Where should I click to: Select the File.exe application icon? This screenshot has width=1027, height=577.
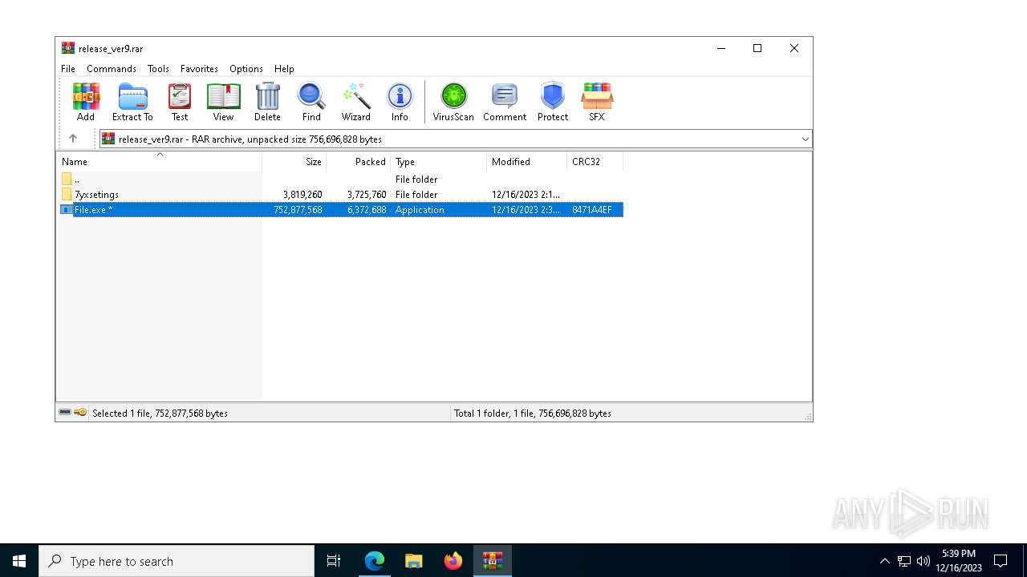pos(67,210)
